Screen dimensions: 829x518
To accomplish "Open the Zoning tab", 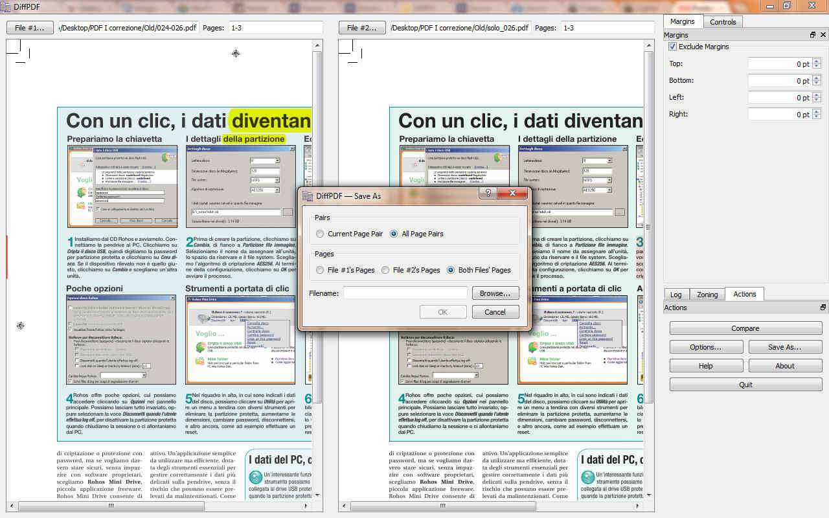I will [707, 295].
